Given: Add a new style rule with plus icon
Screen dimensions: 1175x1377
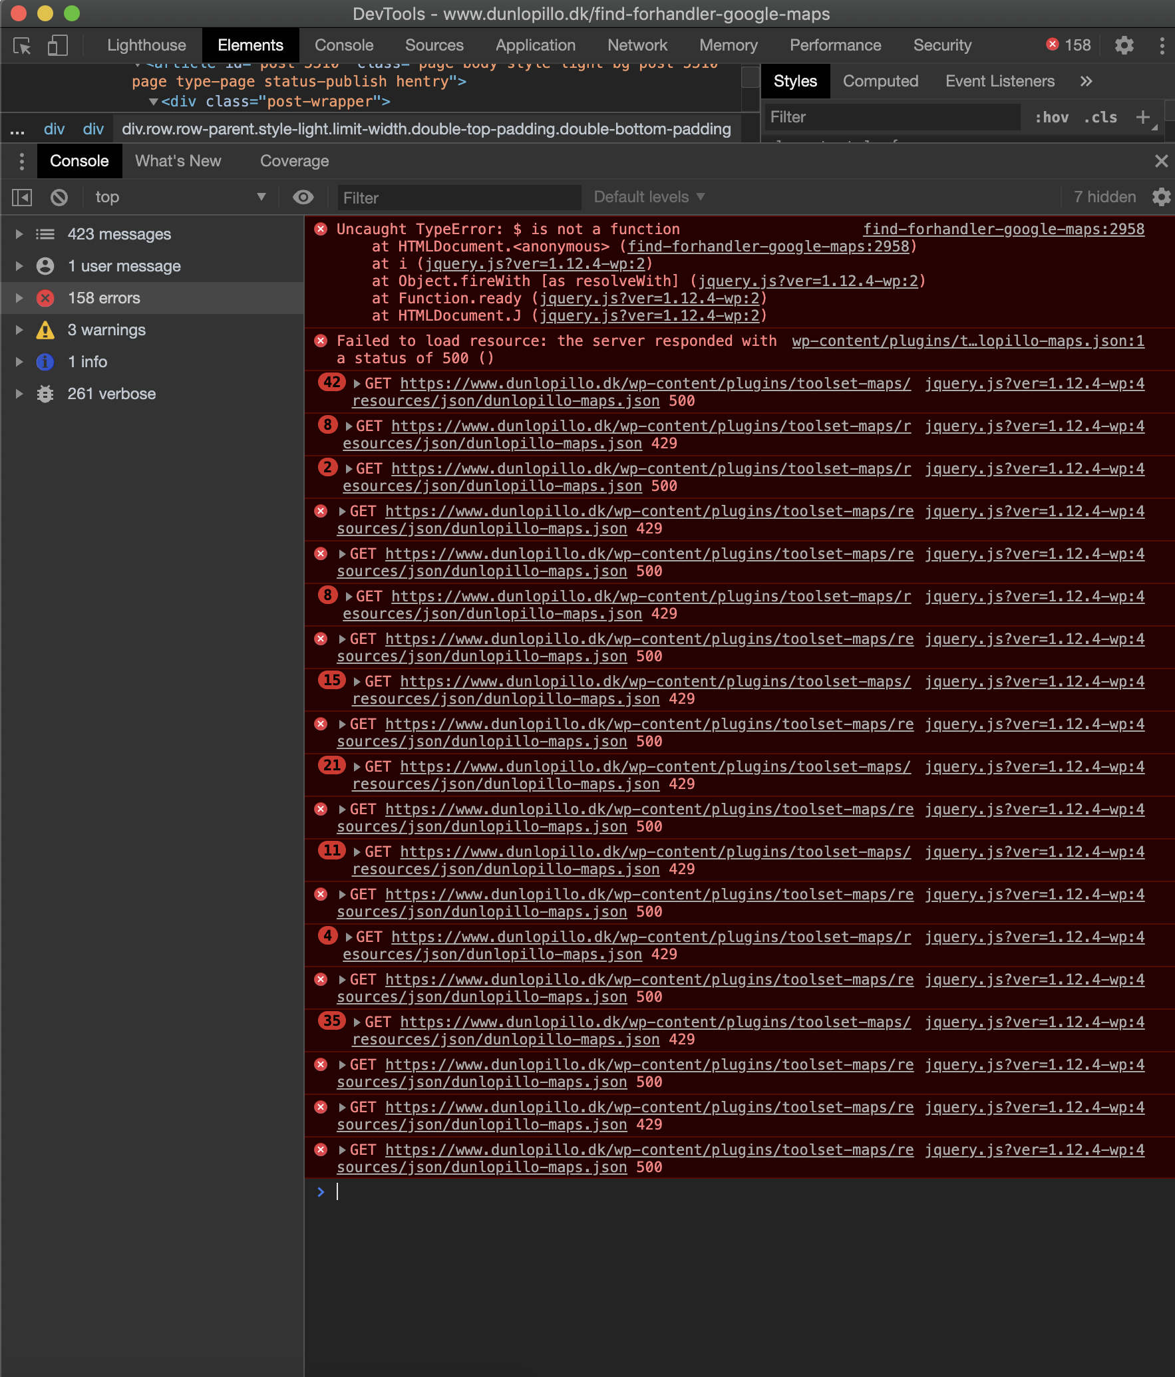Looking at the screenshot, I should [1143, 117].
